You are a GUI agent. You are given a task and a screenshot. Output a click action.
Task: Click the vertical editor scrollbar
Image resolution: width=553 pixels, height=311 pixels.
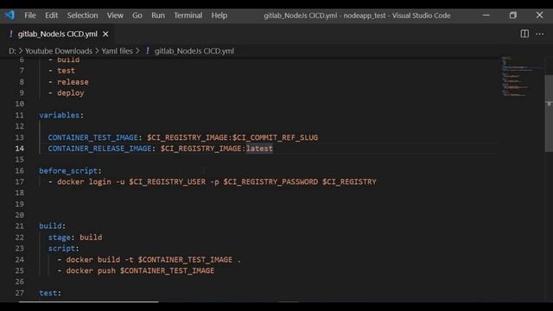click(549, 113)
